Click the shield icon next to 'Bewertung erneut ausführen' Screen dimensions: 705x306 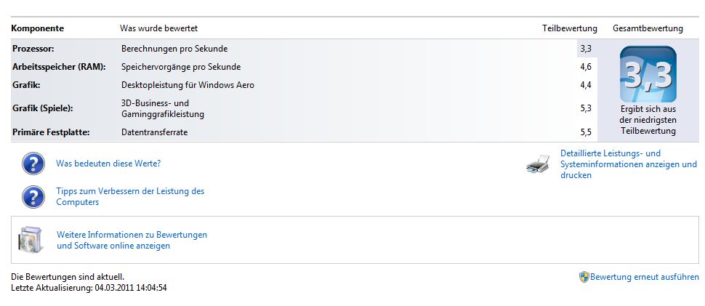coord(584,277)
